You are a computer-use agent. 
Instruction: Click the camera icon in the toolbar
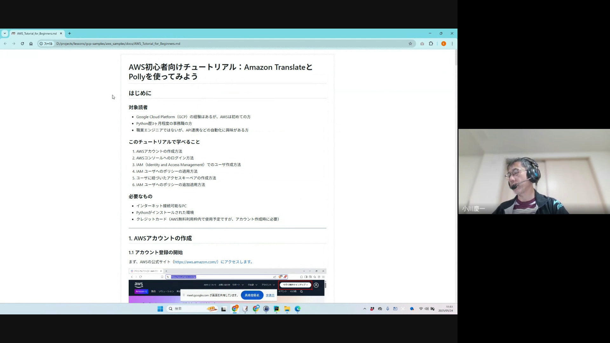tap(422, 44)
